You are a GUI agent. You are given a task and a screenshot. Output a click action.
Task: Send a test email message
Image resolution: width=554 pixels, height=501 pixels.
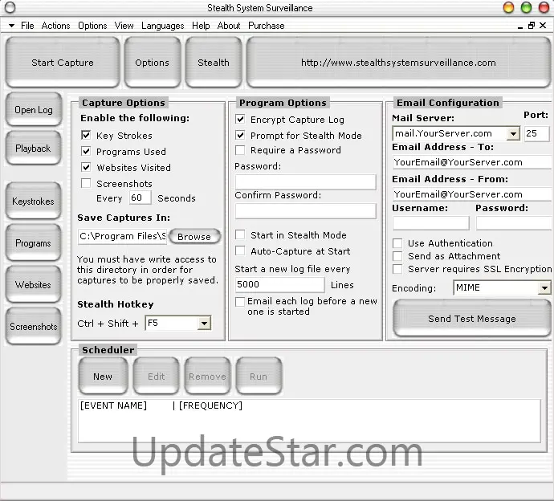click(472, 319)
